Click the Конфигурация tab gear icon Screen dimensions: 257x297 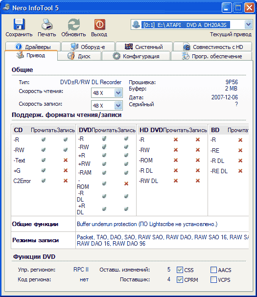tap(117, 56)
